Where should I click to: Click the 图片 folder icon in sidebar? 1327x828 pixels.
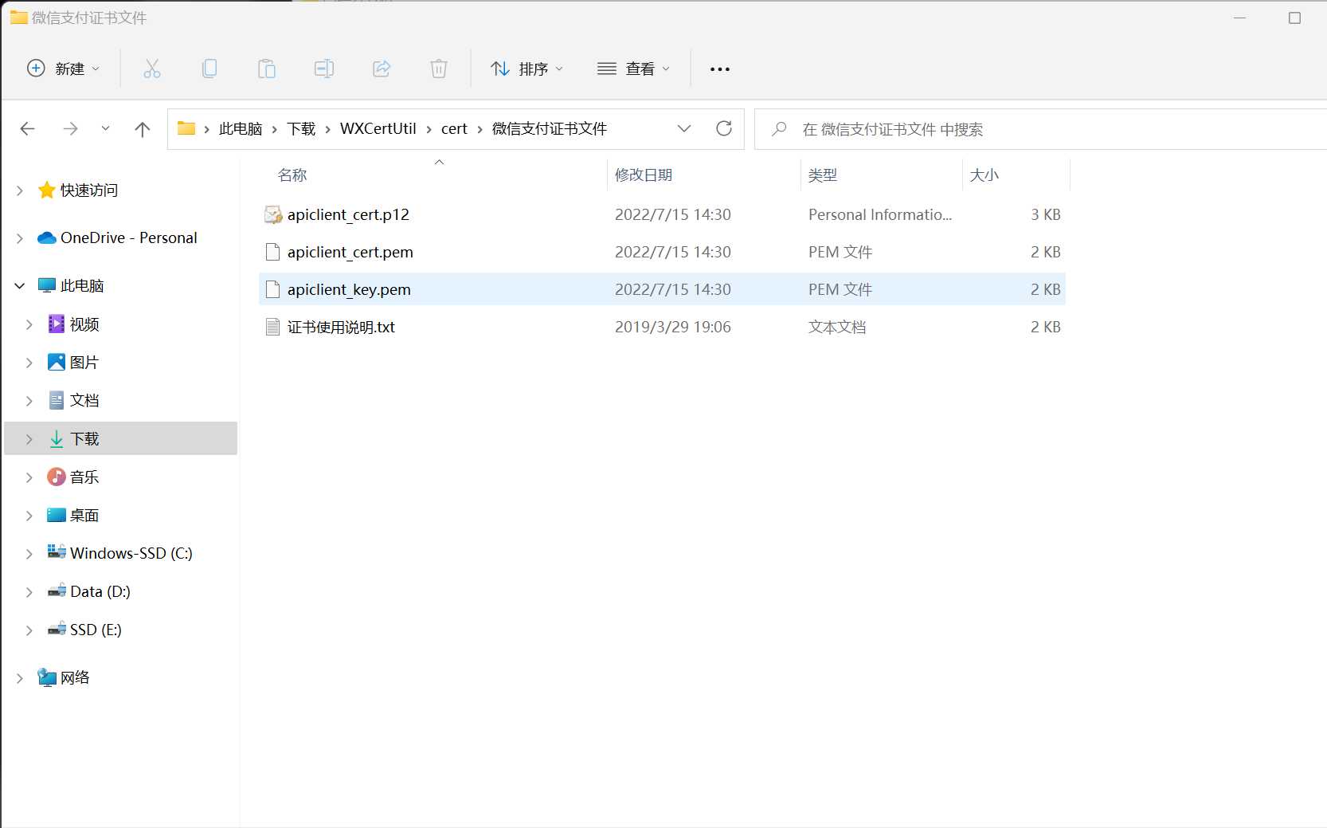57,362
